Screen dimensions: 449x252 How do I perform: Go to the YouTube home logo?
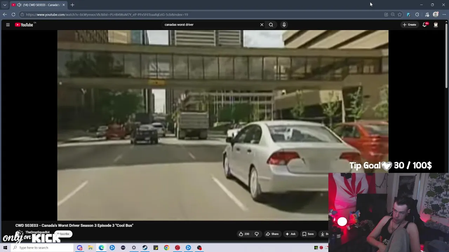pyautogui.click(x=24, y=24)
